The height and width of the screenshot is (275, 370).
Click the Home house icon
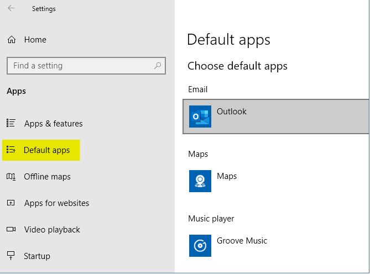click(x=11, y=40)
